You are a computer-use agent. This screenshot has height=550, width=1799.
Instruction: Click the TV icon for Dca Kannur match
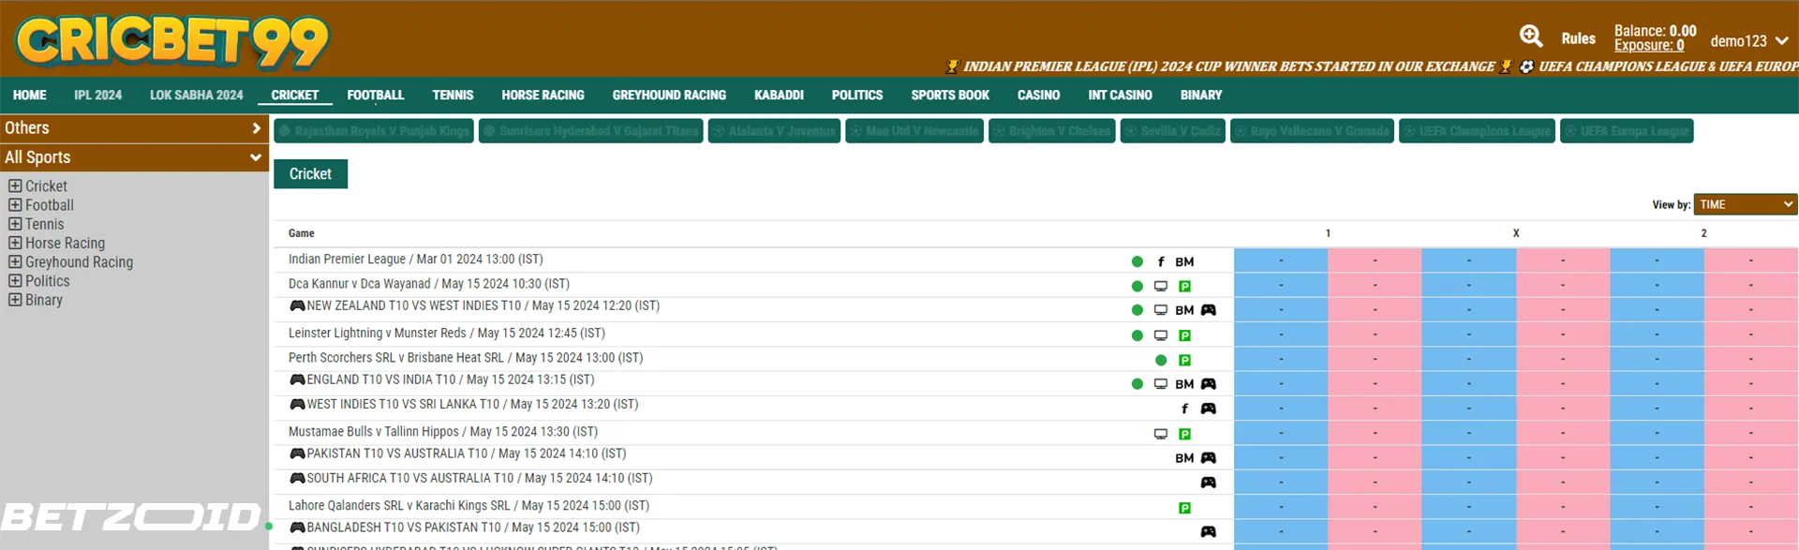(x=1160, y=287)
